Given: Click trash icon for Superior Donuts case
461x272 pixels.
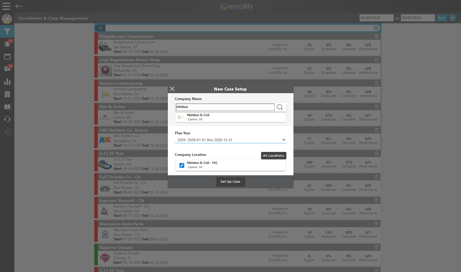Looking at the screenshot, I should coord(377,247).
